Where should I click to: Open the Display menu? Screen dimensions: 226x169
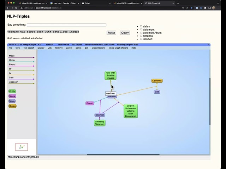[x=41, y=48]
